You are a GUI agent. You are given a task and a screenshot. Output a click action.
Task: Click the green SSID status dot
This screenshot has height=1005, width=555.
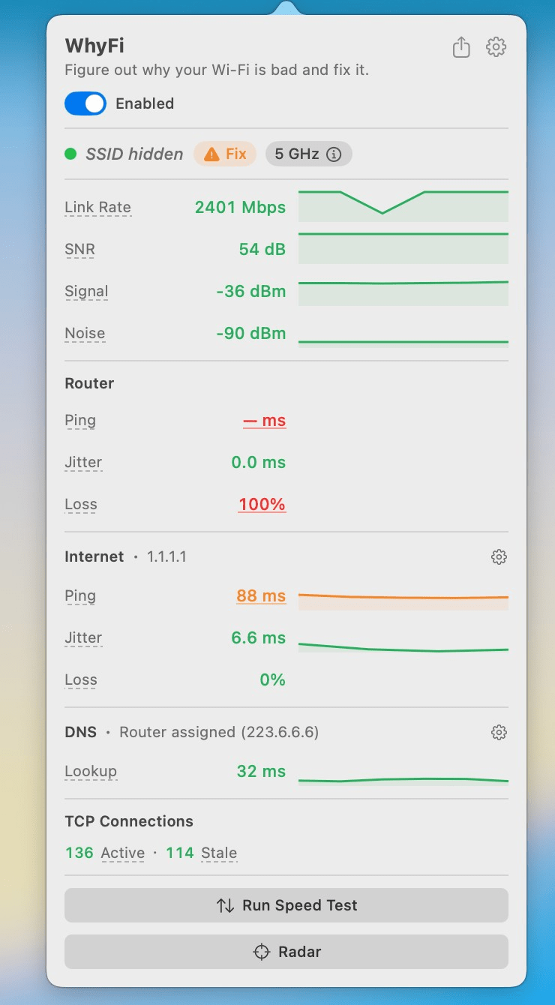71,154
